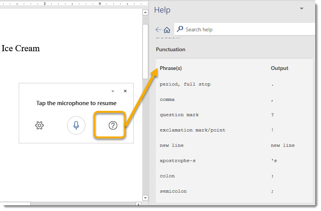Tap the microphone to resume dictation
Image resolution: width=321 pixels, height=211 pixels.
tap(76, 125)
